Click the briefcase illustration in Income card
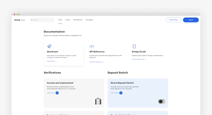 (x=98, y=101)
